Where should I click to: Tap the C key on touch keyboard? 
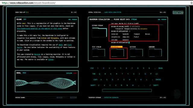(x=110, y=85)
